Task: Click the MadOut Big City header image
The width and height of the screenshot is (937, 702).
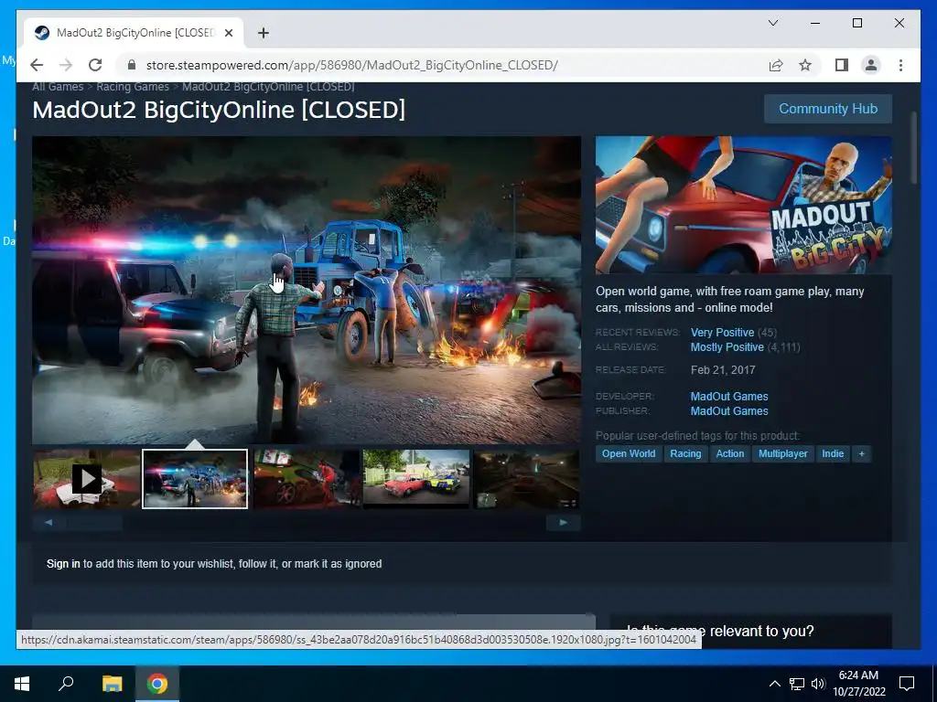Action: [743, 205]
